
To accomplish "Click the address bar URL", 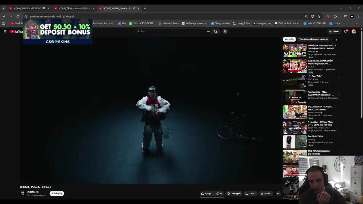I will pos(52,16).
